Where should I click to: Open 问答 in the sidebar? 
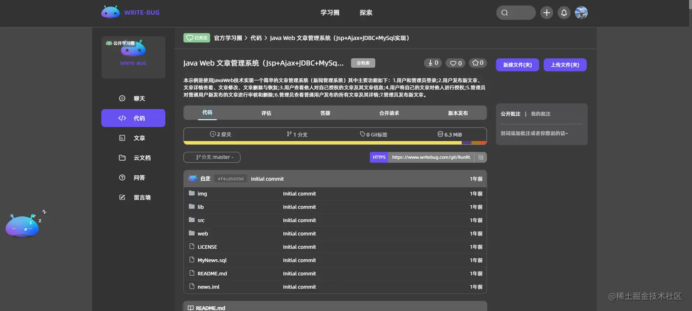133,177
